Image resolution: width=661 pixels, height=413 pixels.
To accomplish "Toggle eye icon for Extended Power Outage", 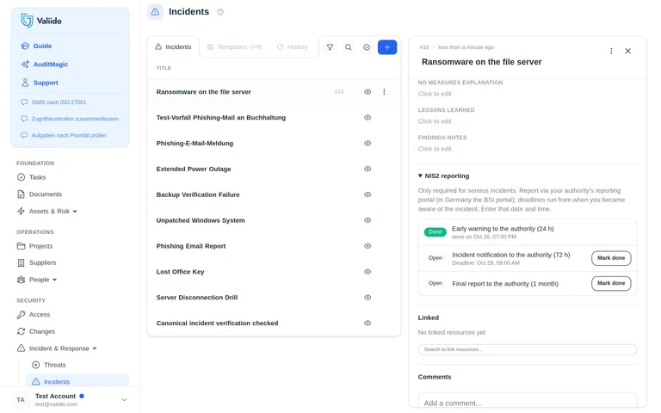I will [368, 169].
